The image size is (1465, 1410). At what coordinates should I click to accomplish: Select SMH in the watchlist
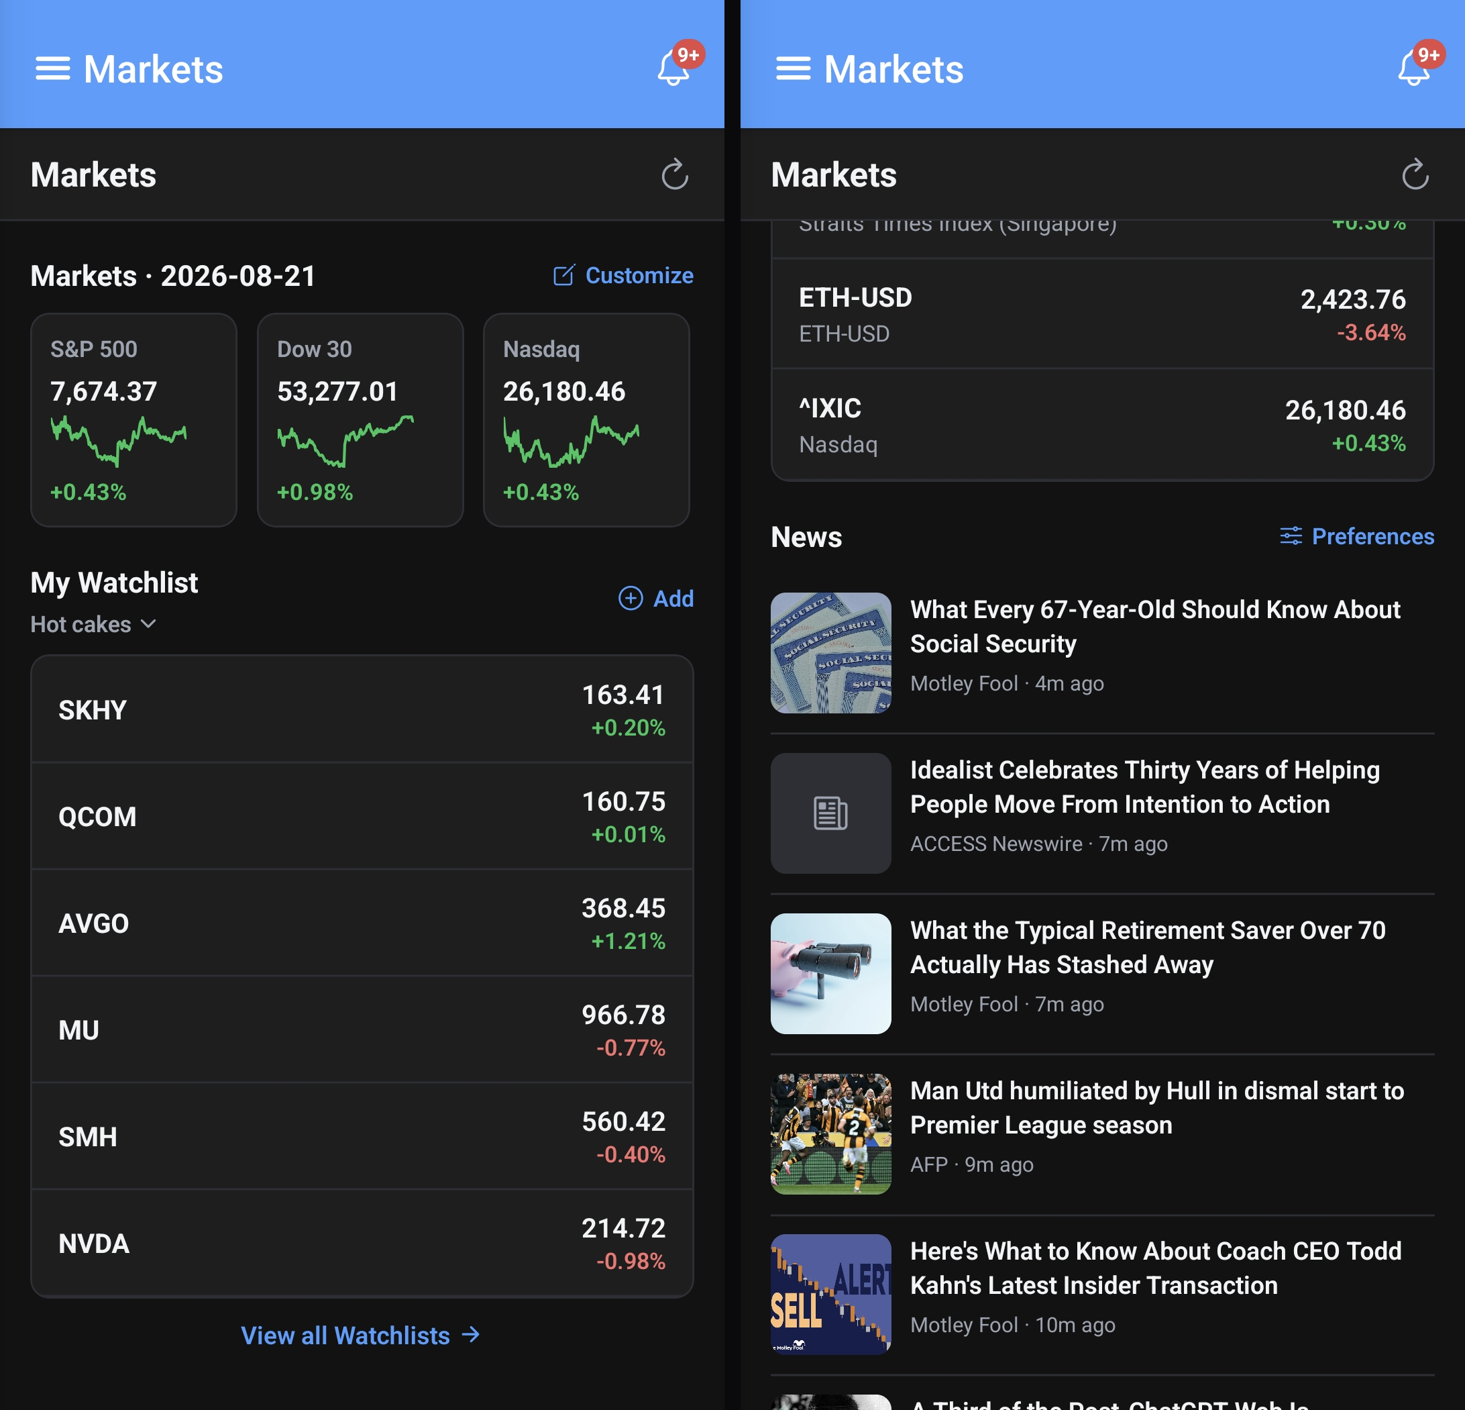[362, 1136]
